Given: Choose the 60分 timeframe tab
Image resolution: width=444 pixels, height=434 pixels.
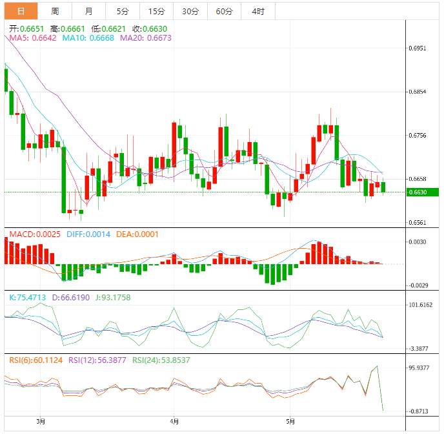Looking at the screenshot, I should pos(224,11).
